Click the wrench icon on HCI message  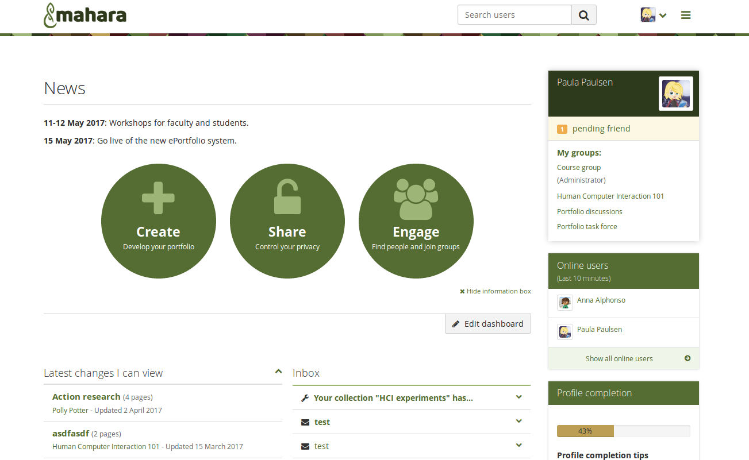pyautogui.click(x=305, y=398)
